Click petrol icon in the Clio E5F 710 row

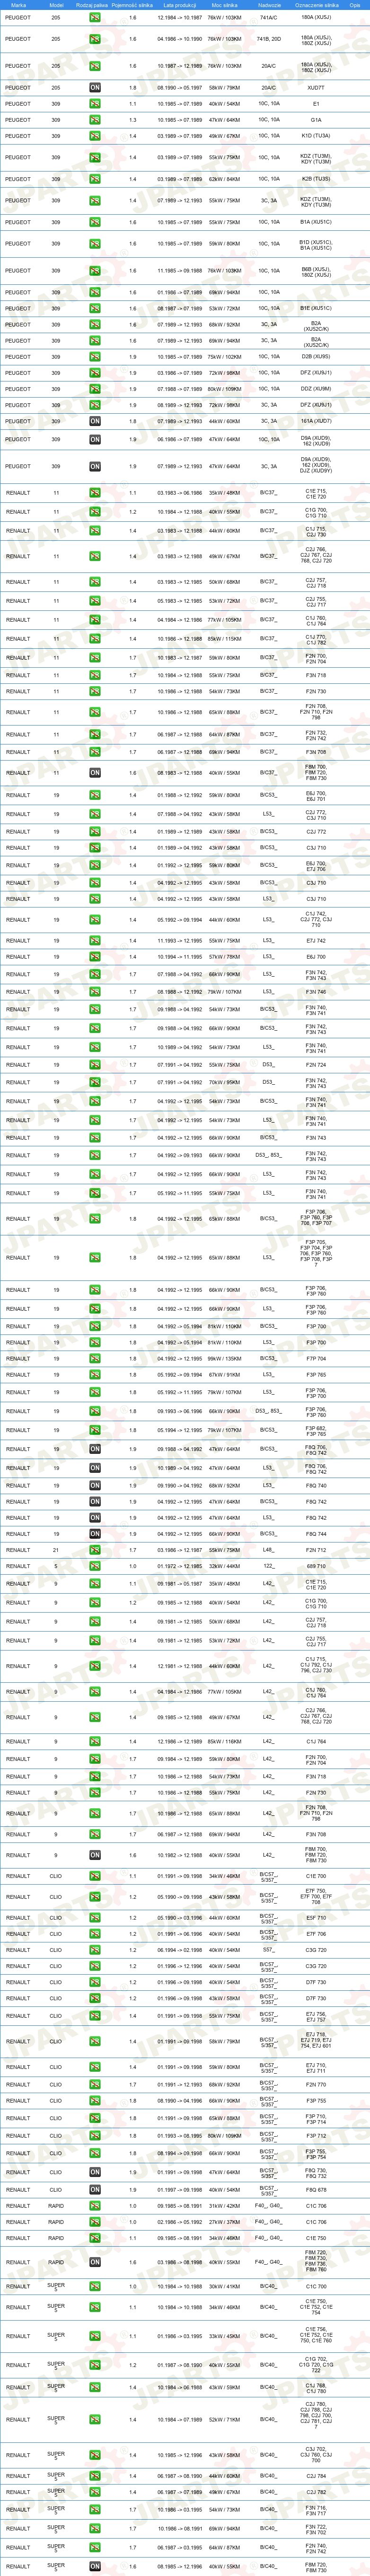(95, 1918)
